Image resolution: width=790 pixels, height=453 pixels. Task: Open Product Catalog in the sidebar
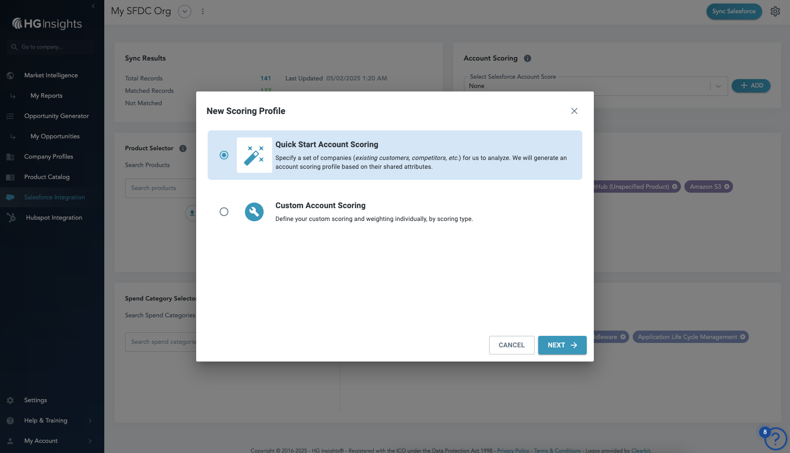pyautogui.click(x=47, y=177)
